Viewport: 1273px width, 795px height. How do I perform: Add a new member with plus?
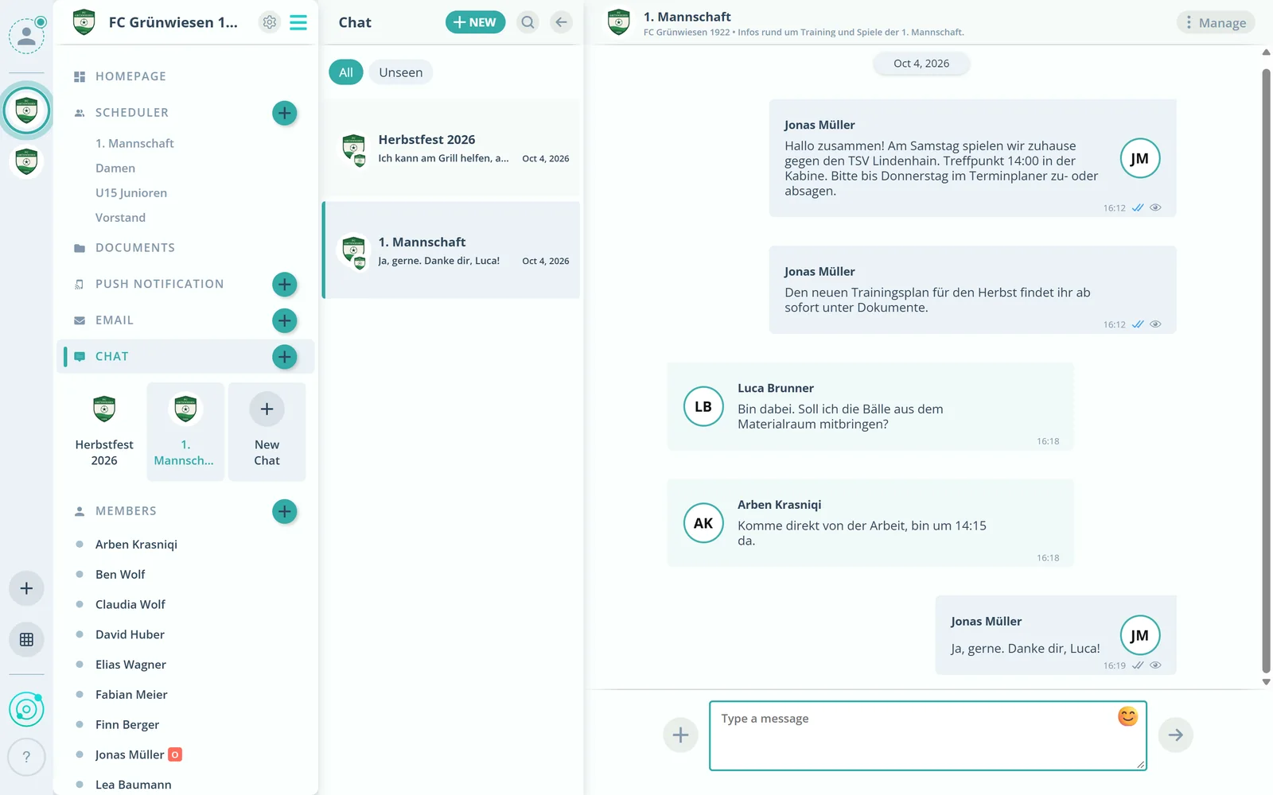(x=285, y=511)
